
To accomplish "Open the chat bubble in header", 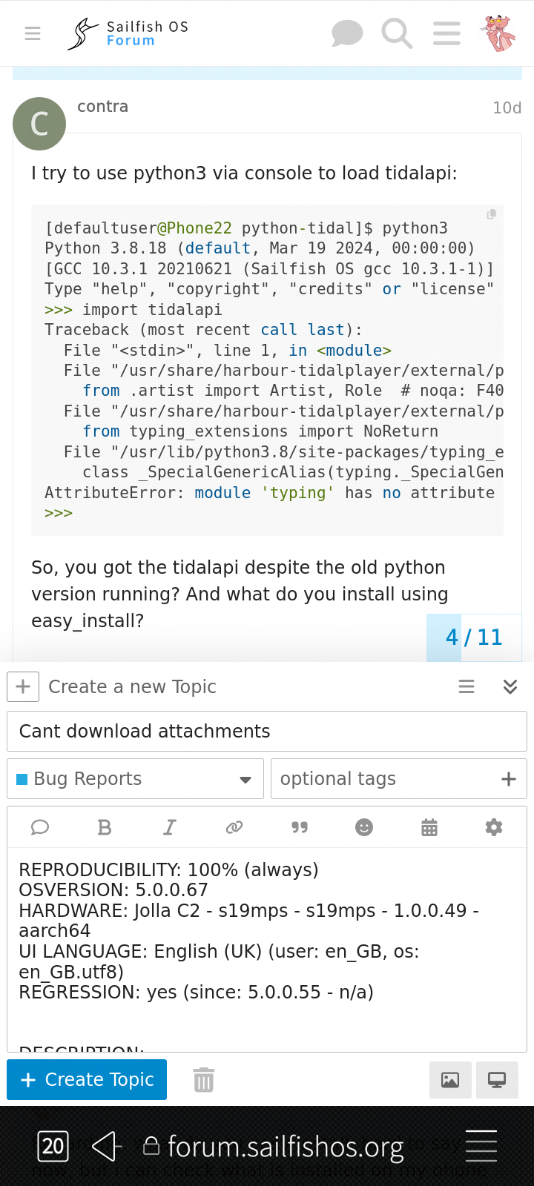I will [347, 33].
